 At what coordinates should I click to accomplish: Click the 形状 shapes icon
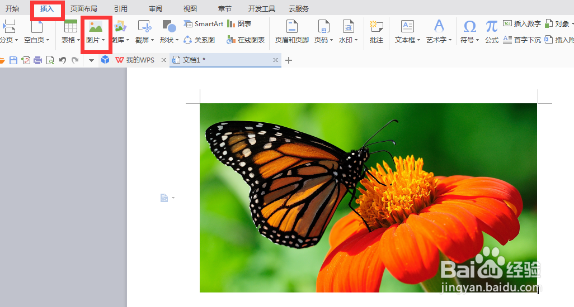coord(169,27)
